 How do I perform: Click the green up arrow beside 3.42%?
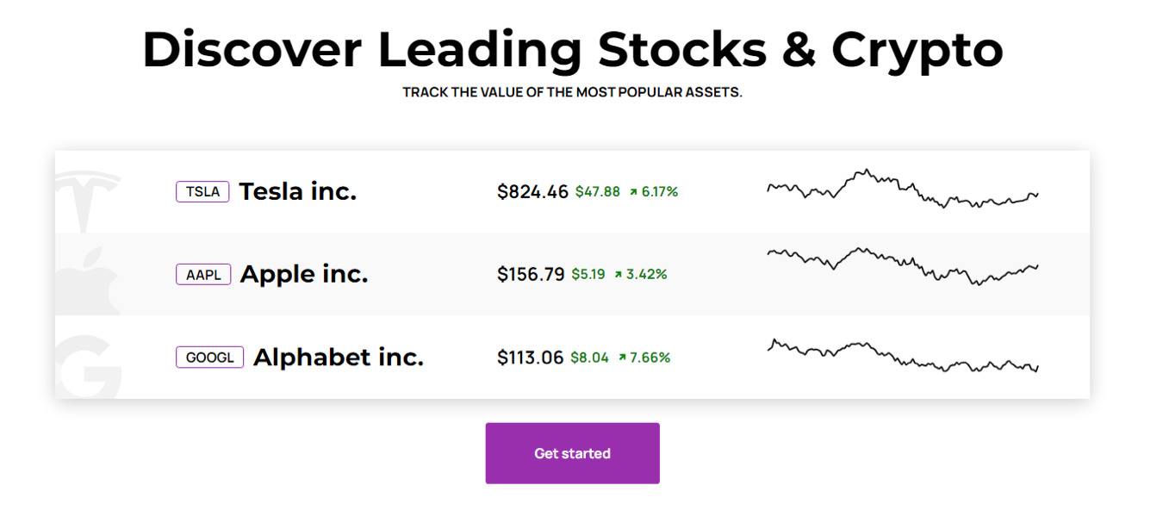tap(618, 275)
